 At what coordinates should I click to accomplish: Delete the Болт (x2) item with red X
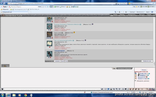pyautogui.click(x=52, y=38)
